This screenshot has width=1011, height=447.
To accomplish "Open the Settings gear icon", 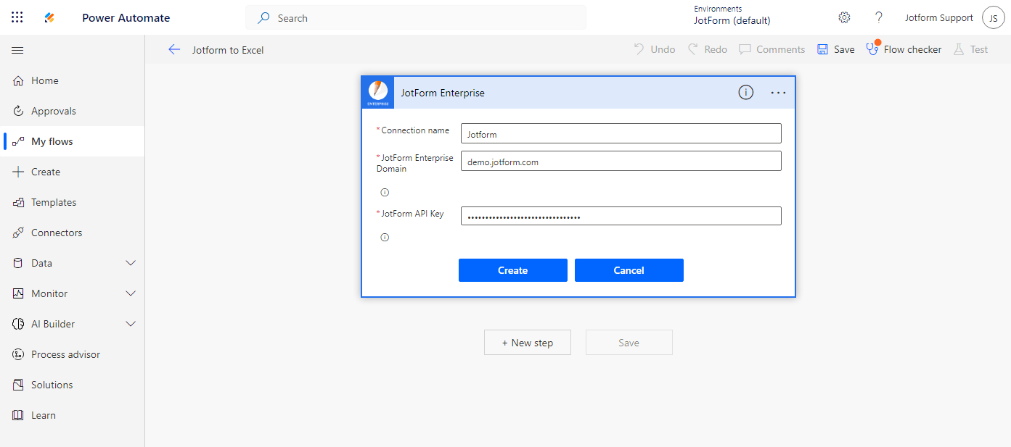I will pos(844,17).
